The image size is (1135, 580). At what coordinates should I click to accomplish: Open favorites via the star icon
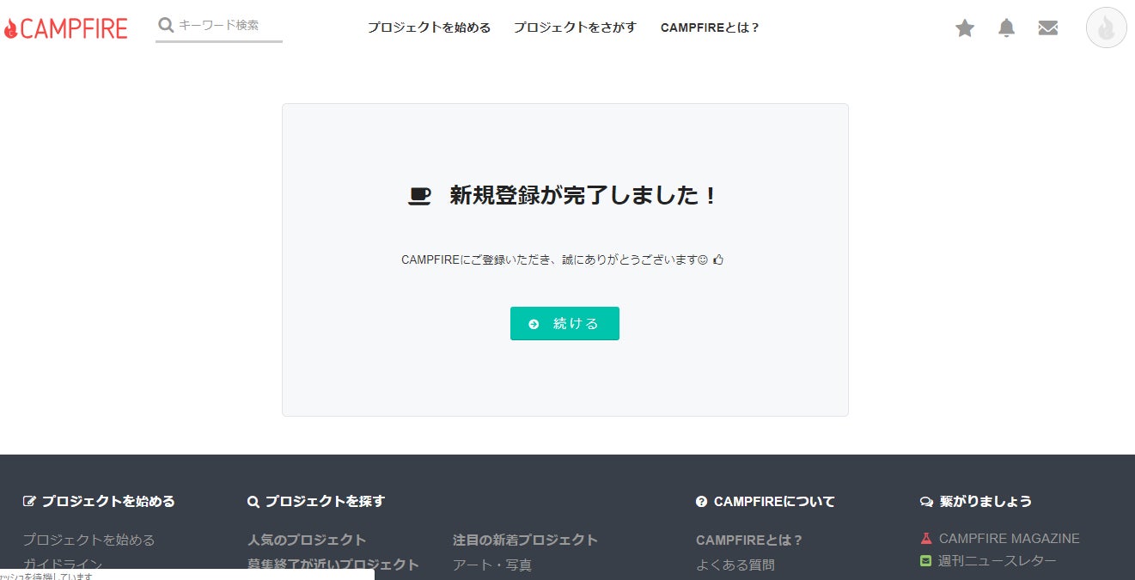click(965, 28)
